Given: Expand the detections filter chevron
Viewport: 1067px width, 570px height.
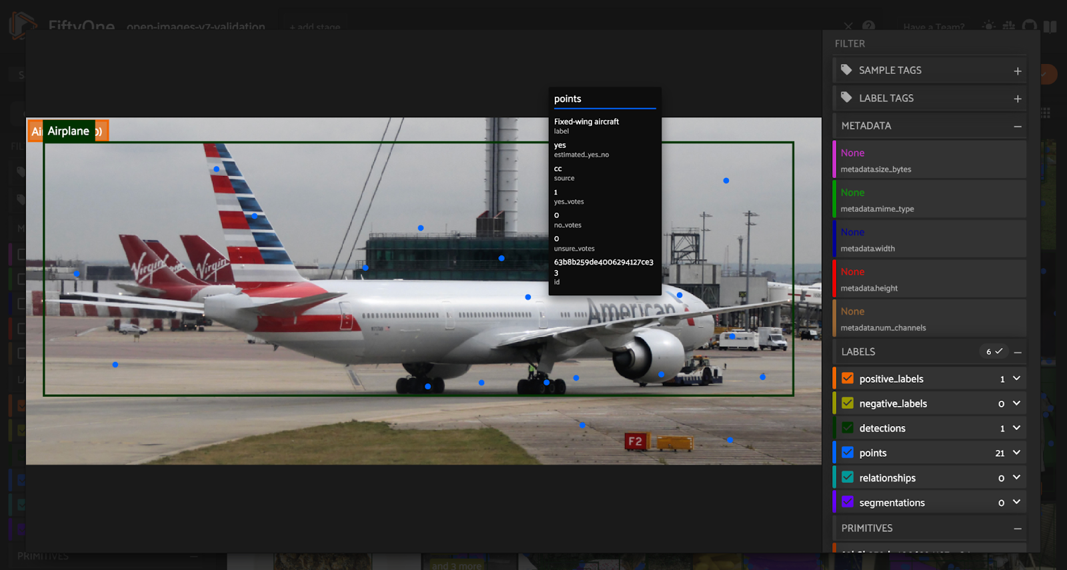Looking at the screenshot, I should (1016, 427).
